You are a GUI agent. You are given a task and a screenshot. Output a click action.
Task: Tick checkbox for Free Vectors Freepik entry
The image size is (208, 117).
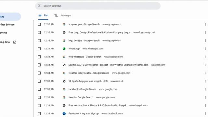[x=39, y=105]
